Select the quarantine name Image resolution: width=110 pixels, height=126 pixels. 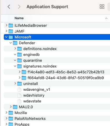[x=33, y=61]
